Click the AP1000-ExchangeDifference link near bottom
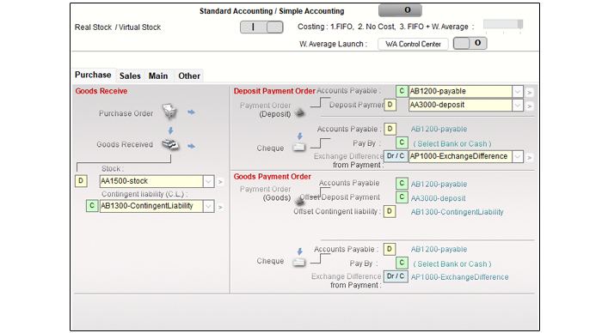This screenshot has width=602, height=333. point(459,277)
